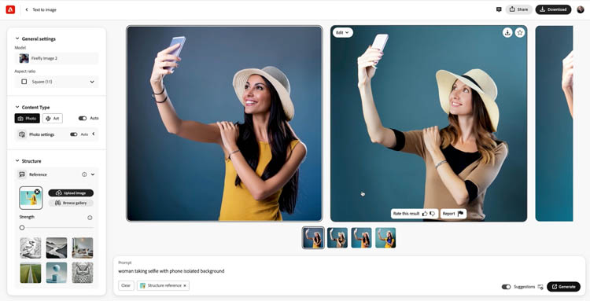The height and width of the screenshot is (301, 590).
Task: Open Strength info icon
Action: tap(90, 218)
